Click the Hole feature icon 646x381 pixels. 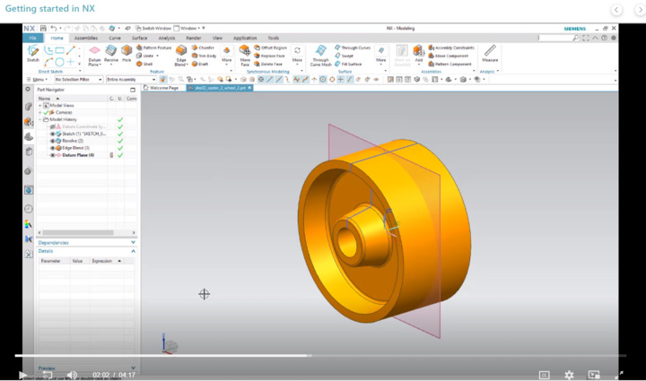coord(127,54)
